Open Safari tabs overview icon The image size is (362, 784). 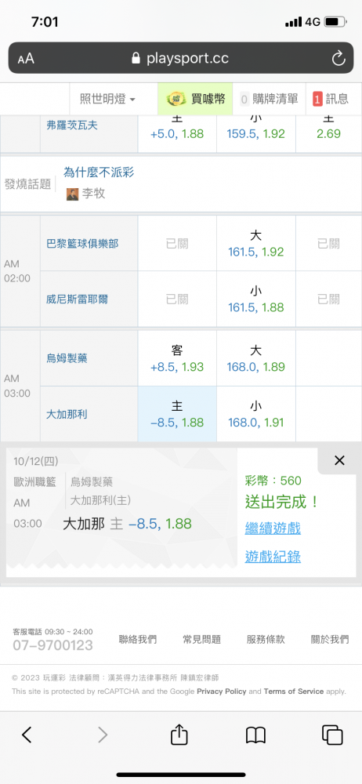click(x=332, y=735)
